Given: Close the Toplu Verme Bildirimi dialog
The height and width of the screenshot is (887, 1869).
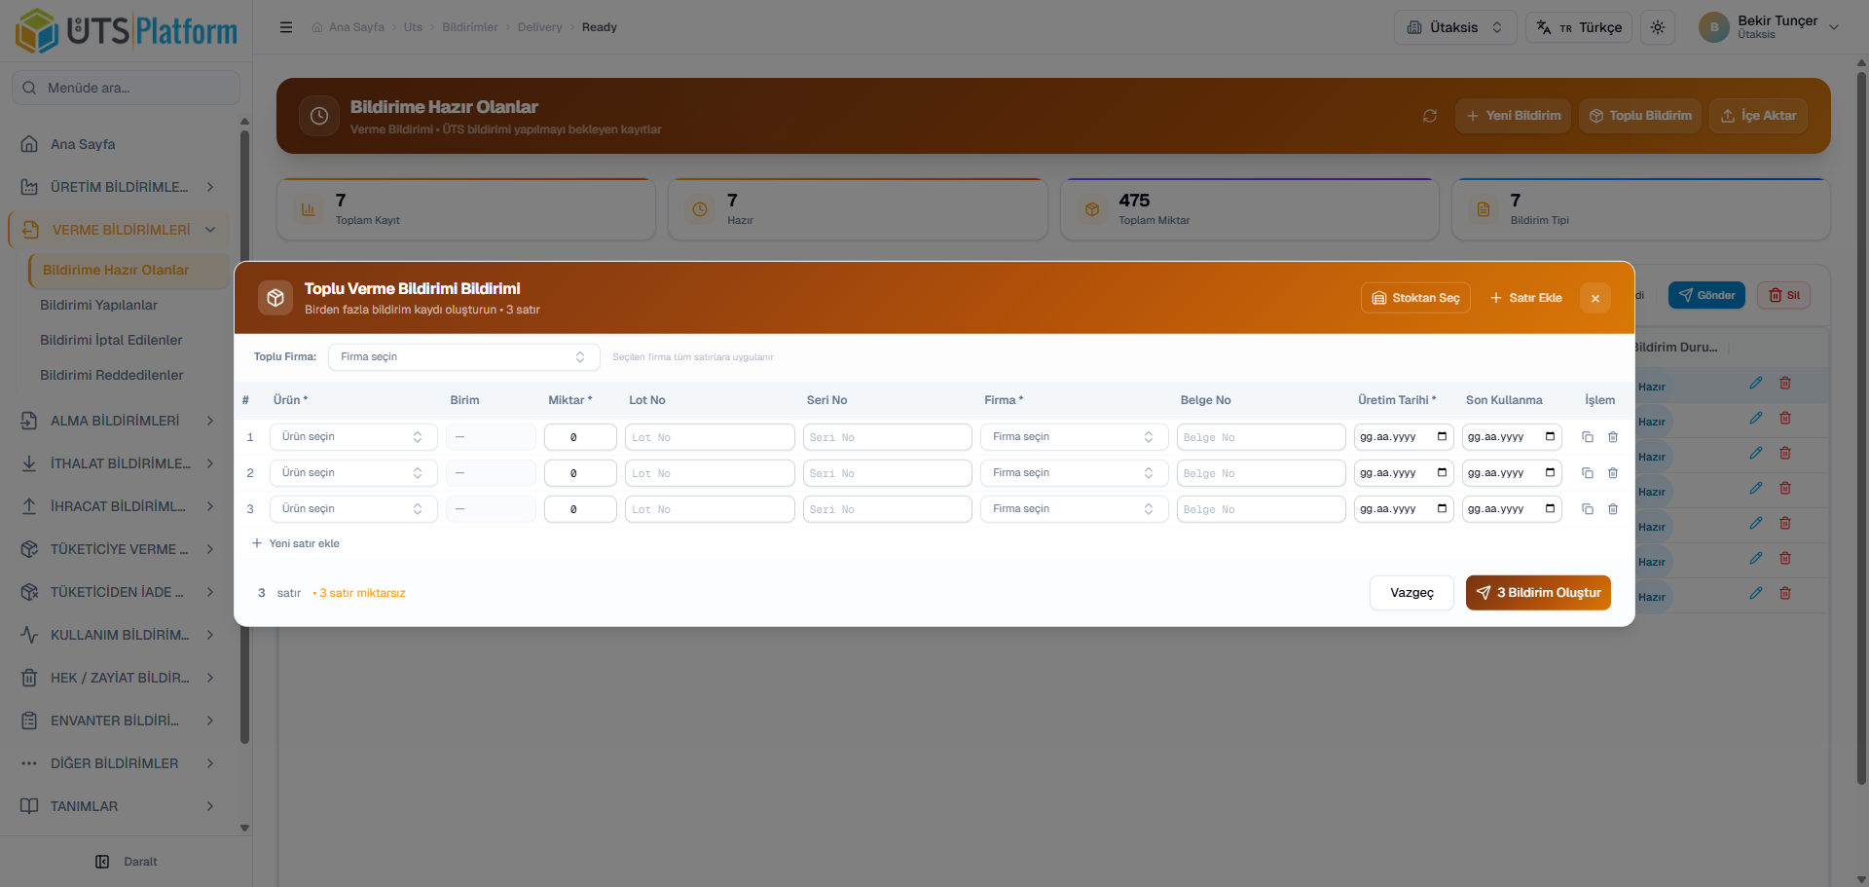Looking at the screenshot, I should (1594, 298).
